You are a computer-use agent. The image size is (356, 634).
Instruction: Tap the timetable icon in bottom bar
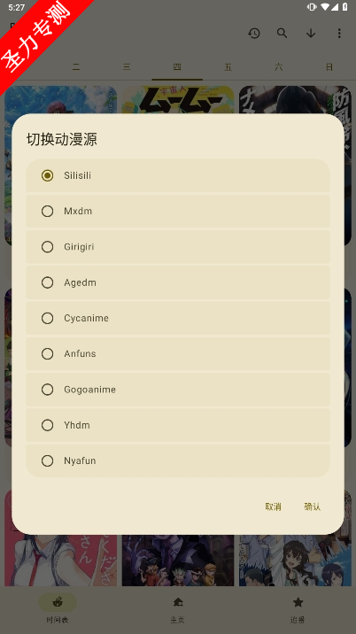pos(58,602)
